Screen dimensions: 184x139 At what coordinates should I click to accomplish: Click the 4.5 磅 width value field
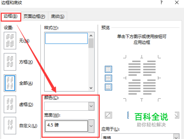pyautogui.click(x=66, y=126)
